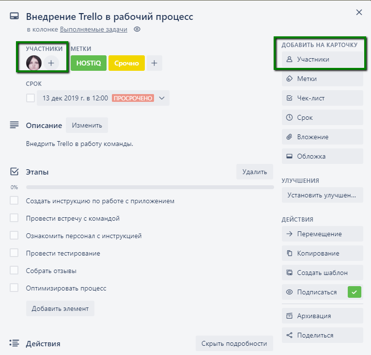Click the cover icon on Обложка
Screen dimensions: 371x355
coord(289,156)
